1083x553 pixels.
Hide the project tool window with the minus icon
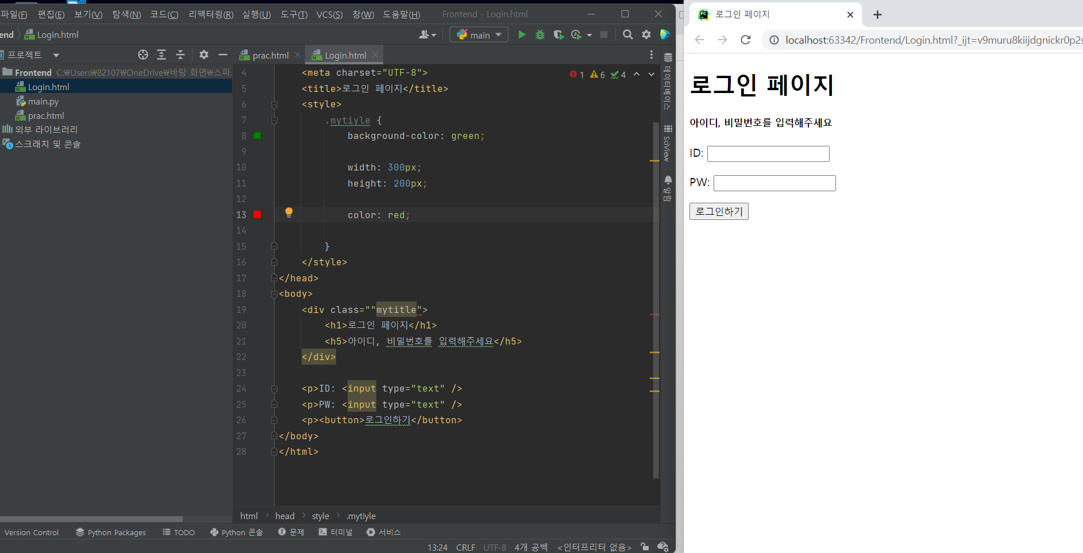[x=223, y=55]
